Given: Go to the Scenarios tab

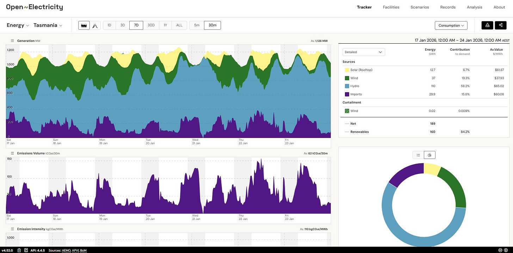Looking at the screenshot, I should 420,7.
